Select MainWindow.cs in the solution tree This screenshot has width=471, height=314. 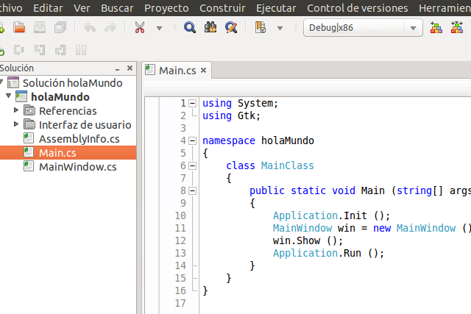click(x=78, y=167)
